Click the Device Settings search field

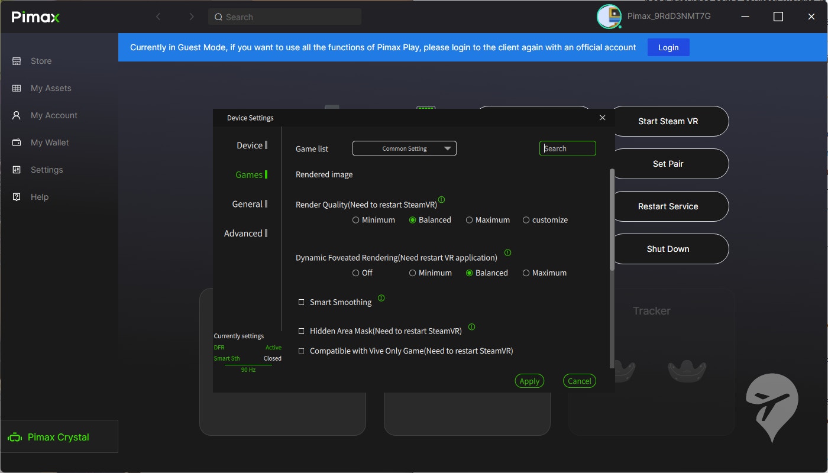tap(568, 148)
